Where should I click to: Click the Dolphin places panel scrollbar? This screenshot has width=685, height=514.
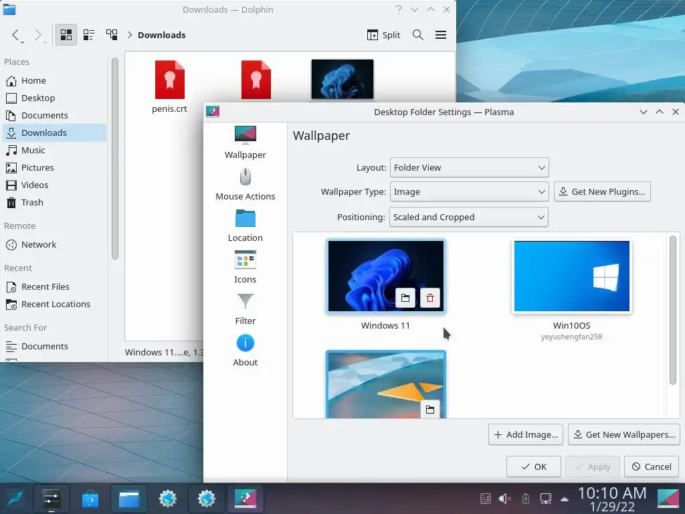(x=115, y=158)
